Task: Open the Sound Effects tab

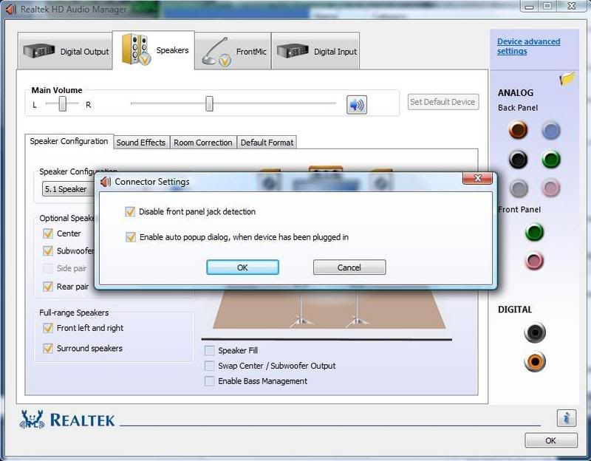Action: click(x=141, y=143)
